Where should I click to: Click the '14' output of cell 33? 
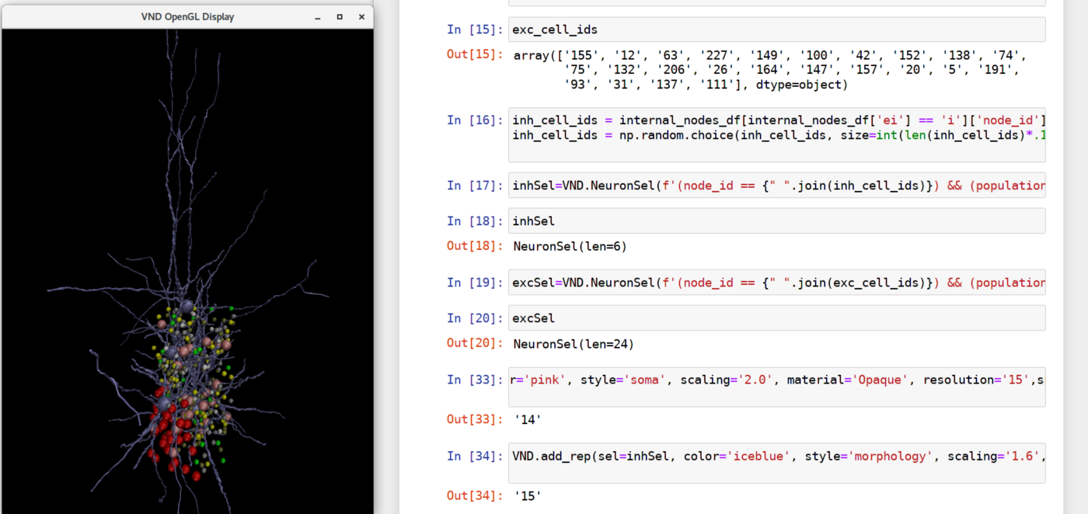tap(528, 420)
